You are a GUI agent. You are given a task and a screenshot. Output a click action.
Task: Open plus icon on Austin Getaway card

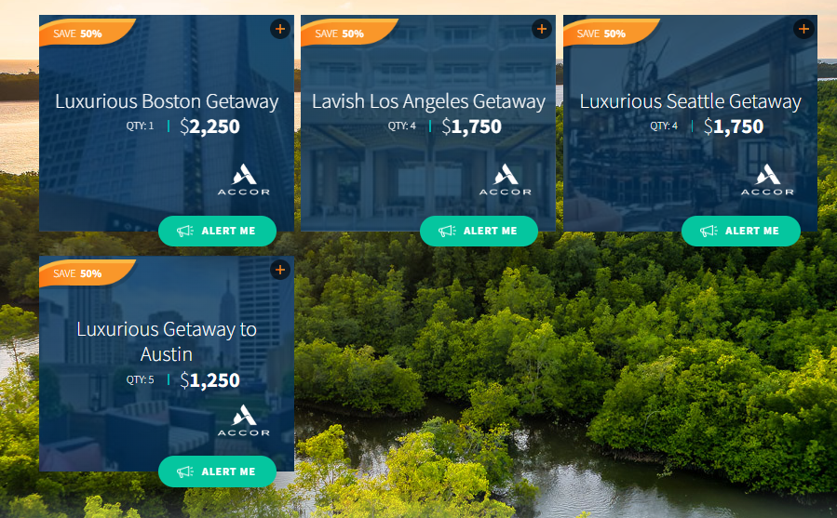279,270
